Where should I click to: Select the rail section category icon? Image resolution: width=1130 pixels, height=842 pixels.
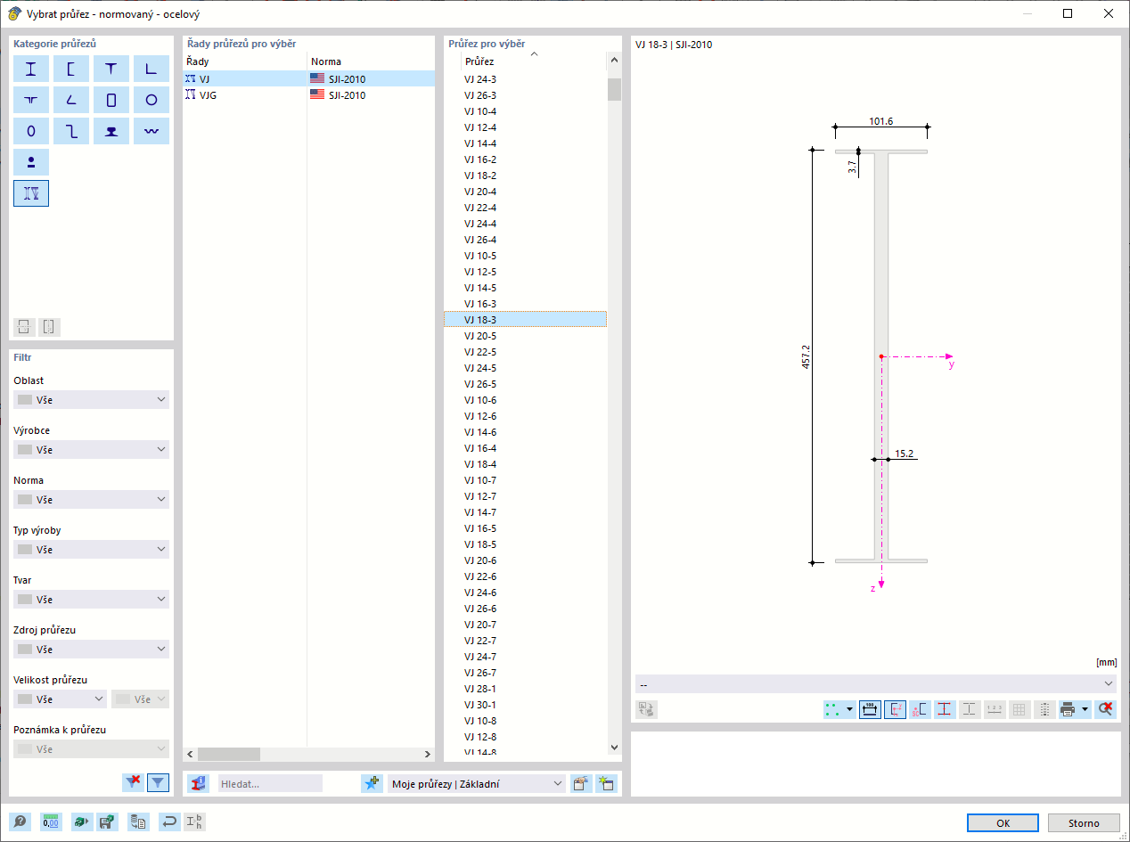coord(111,131)
